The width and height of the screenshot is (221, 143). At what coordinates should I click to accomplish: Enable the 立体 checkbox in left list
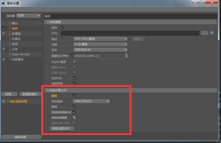(4, 49)
